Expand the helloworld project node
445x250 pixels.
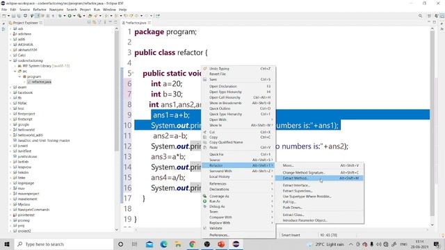pos(10,130)
